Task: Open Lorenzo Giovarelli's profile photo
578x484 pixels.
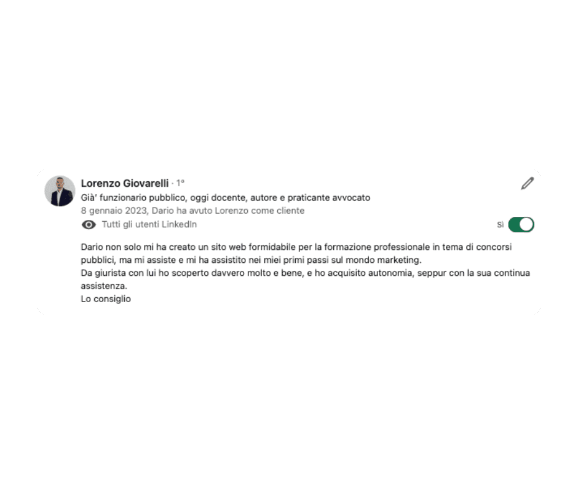Action: click(60, 191)
